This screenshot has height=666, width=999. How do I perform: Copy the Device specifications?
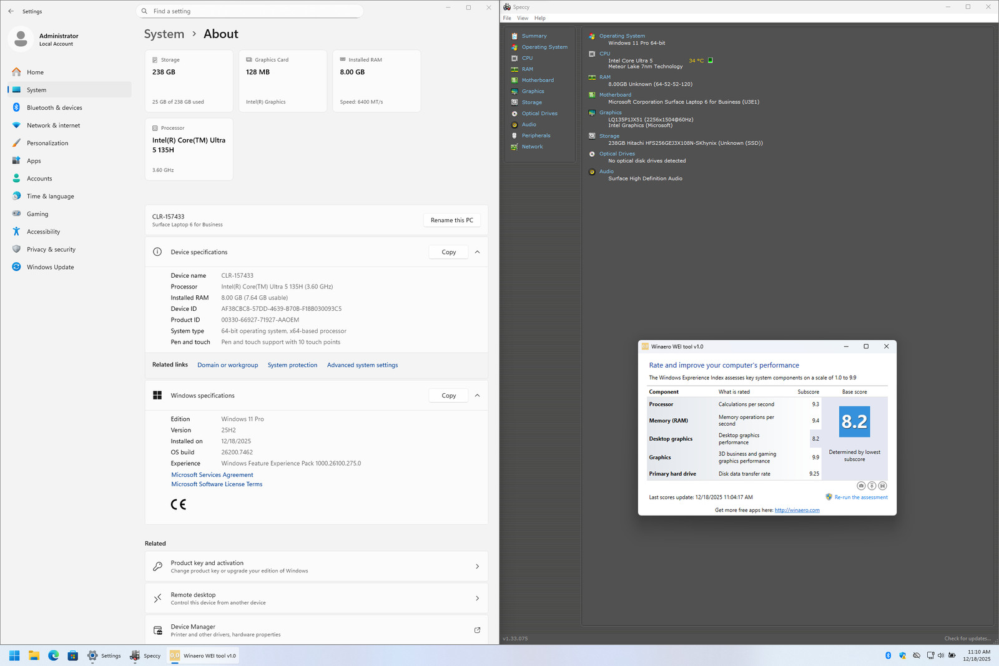(x=449, y=252)
